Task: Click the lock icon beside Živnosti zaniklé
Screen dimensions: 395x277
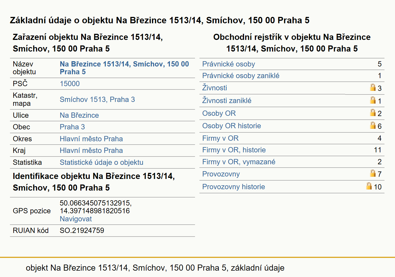Action: coord(373,100)
